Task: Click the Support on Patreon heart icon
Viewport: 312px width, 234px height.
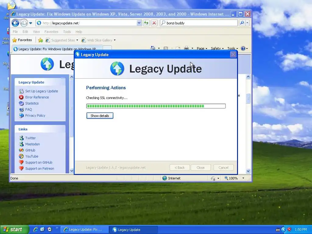Action: (x=21, y=168)
